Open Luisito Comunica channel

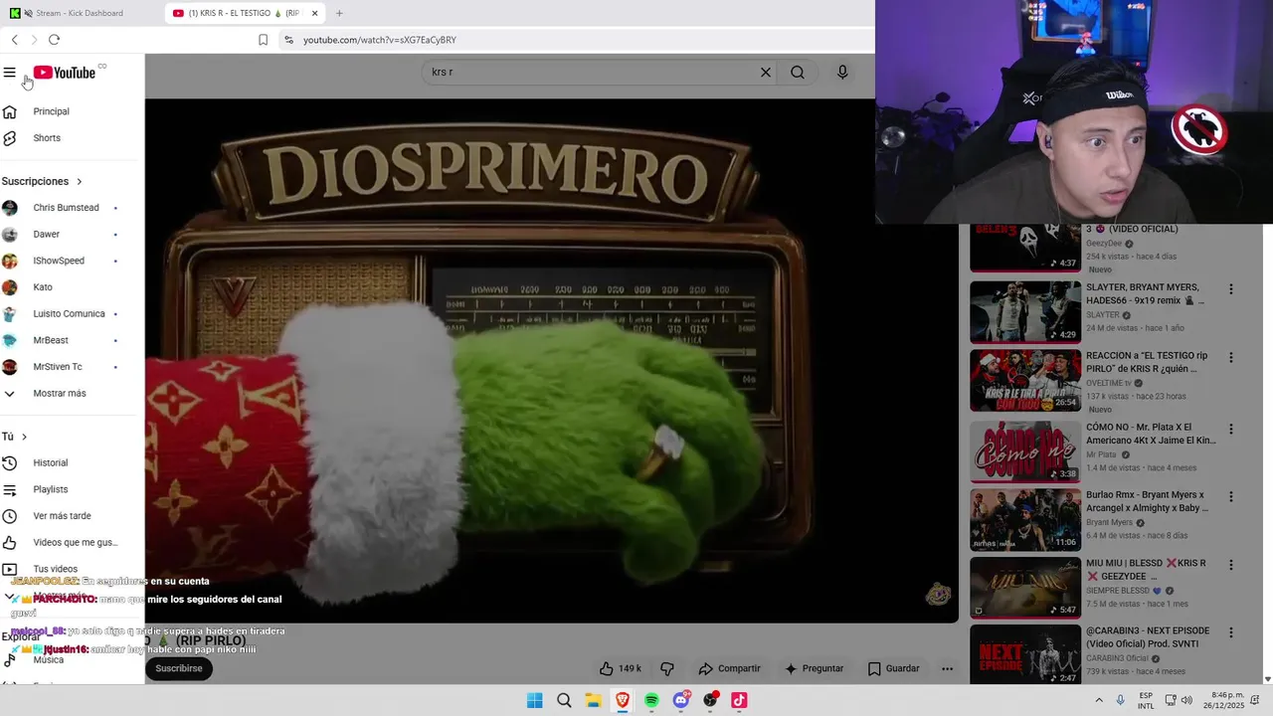pos(68,314)
